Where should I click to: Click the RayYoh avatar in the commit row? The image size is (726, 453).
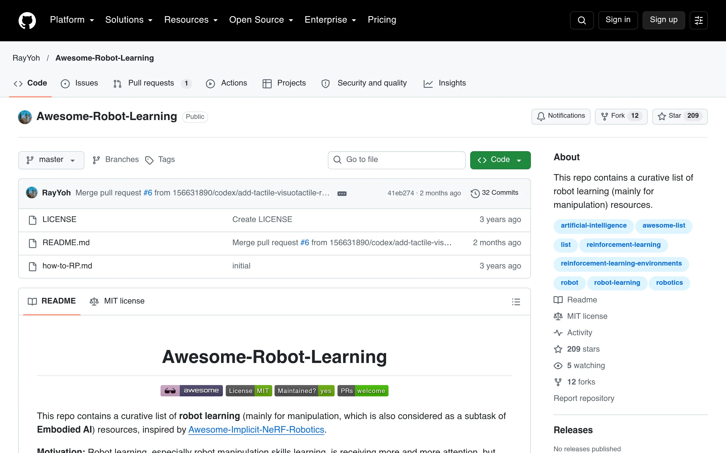tap(31, 193)
